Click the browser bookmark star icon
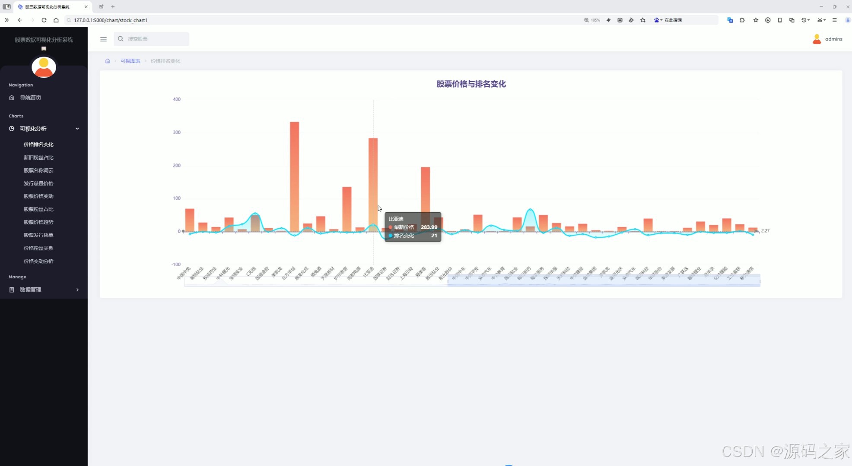Screen dimensions: 852x466 643,20
